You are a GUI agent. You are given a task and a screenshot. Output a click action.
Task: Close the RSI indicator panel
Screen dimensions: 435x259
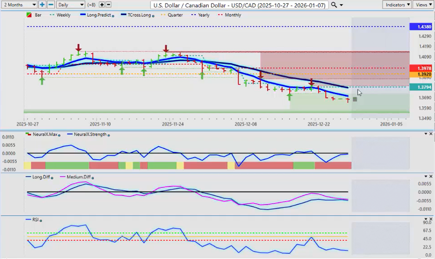pyautogui.click(x=431, y=219)
